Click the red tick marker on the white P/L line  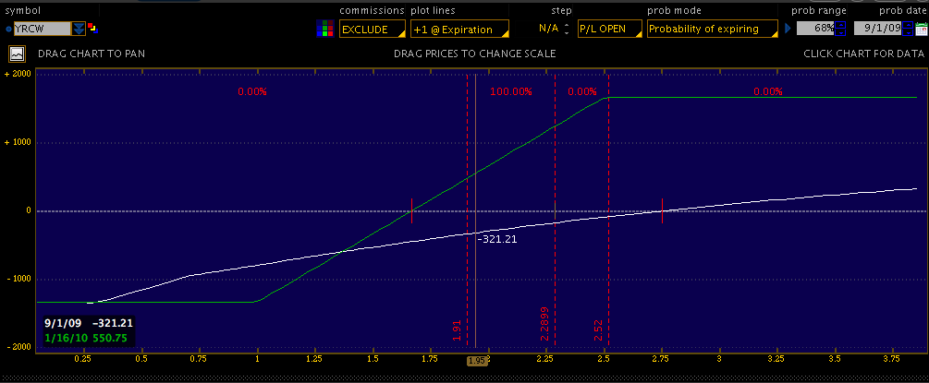662,209
